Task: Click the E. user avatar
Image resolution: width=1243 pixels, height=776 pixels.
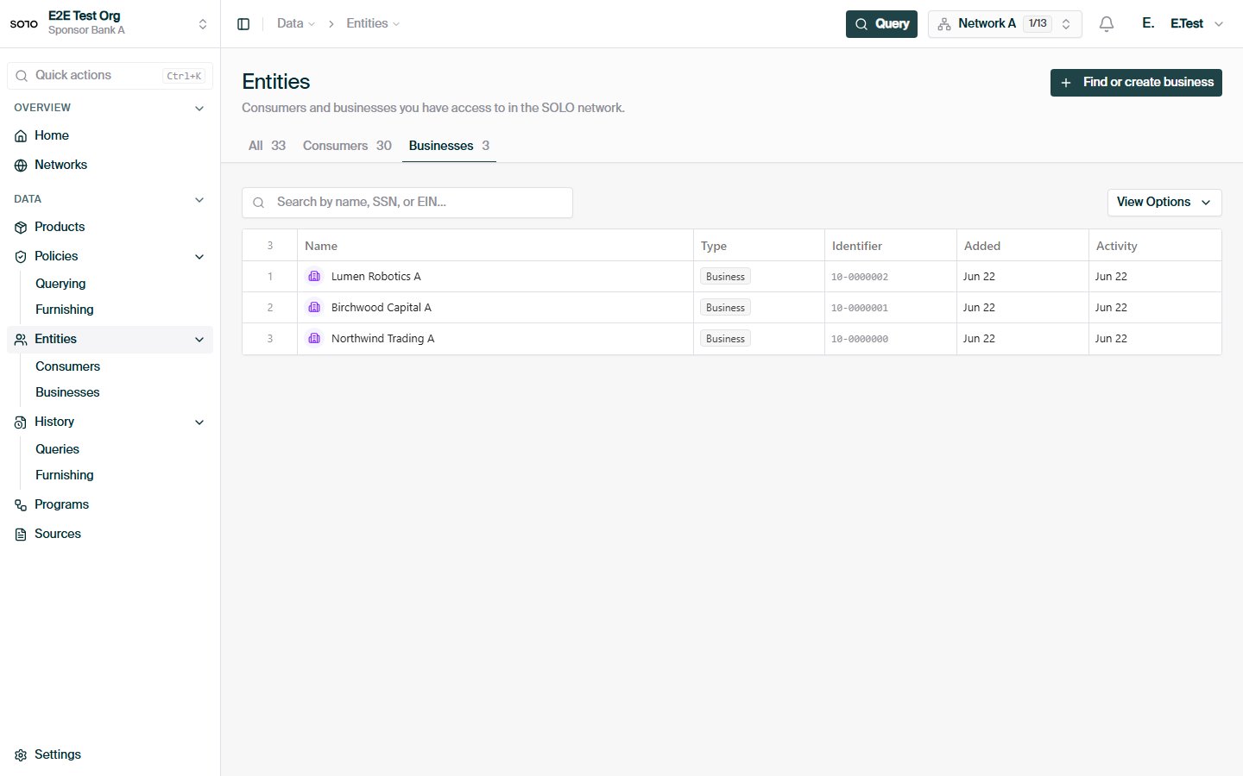Action: click(x=1148, y=23)
